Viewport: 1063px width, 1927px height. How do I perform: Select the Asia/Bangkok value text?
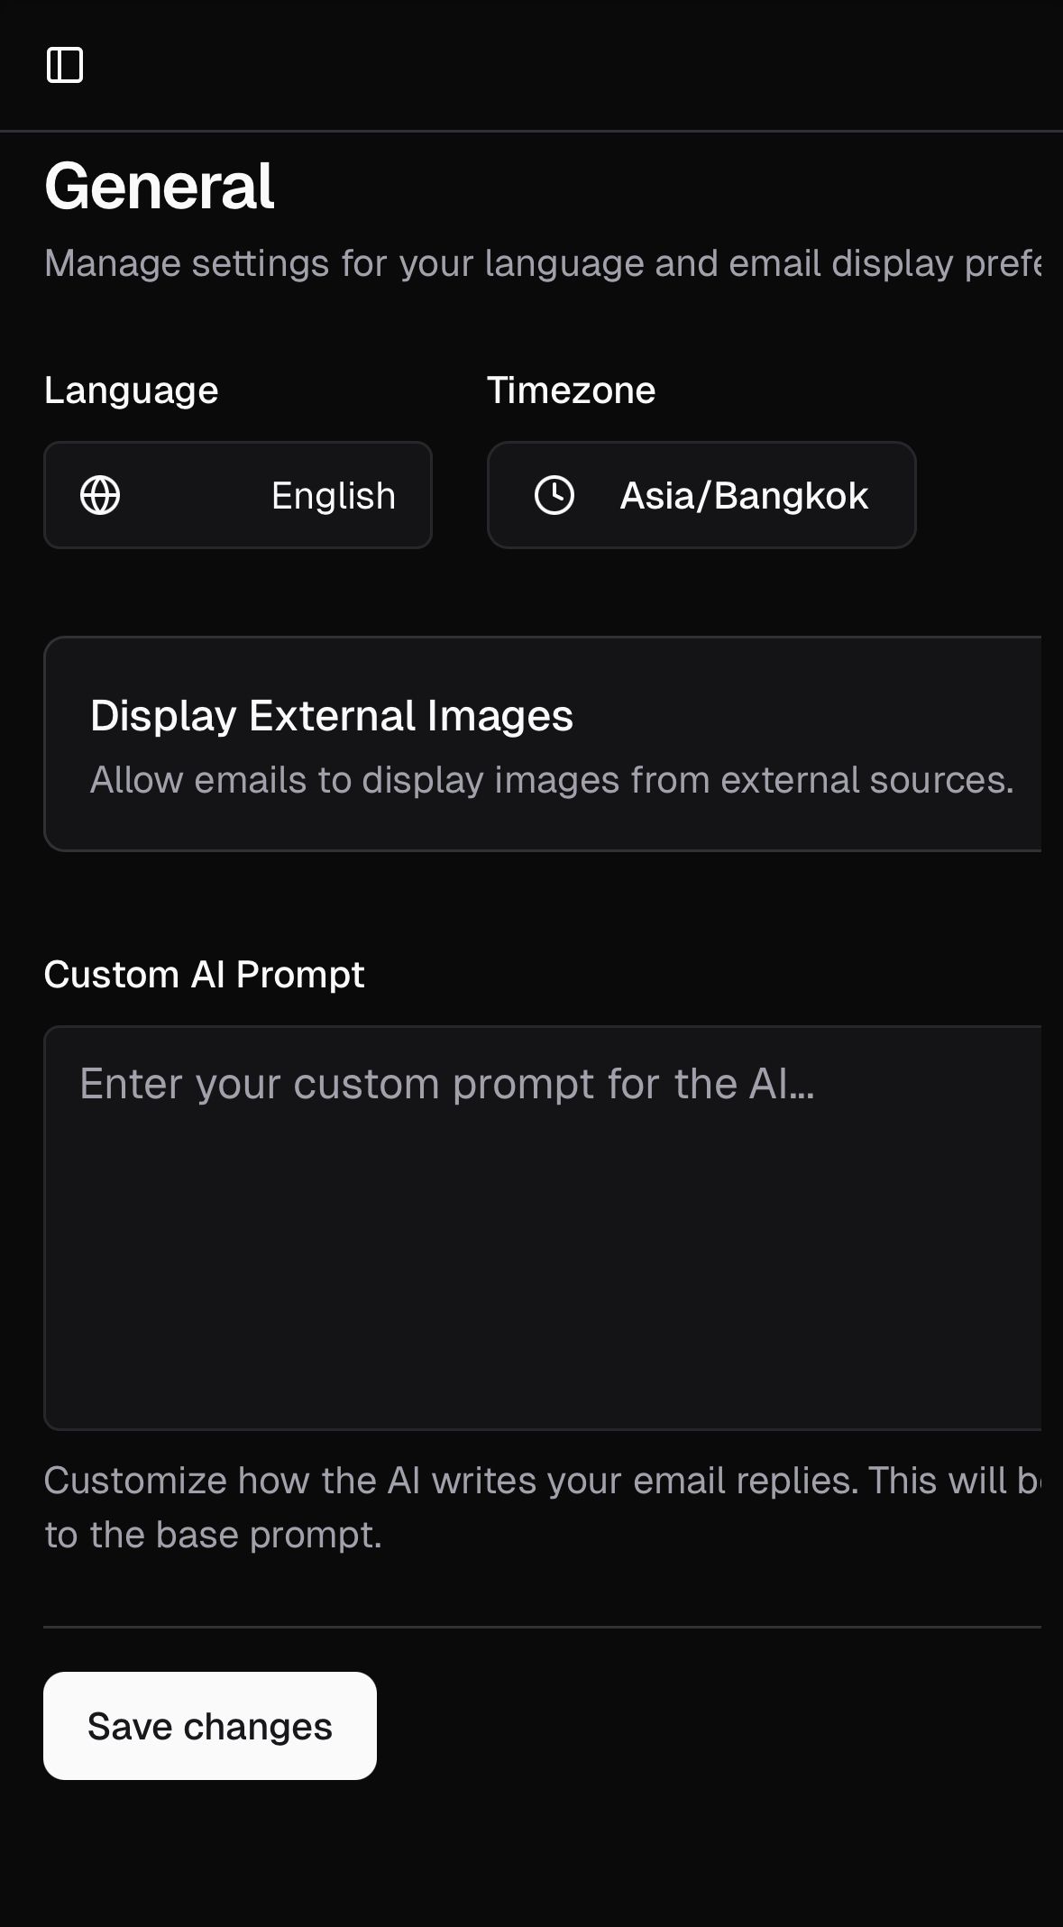(744, 496)
